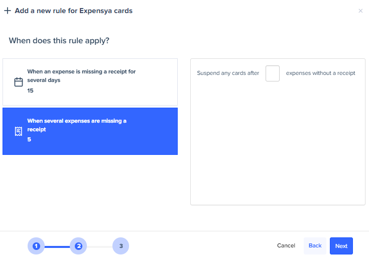This screenshot has width=369, height=258.
Task: Click the "expenses without a receipt" label
Action: pyautogui.click(x=320, y=73)
